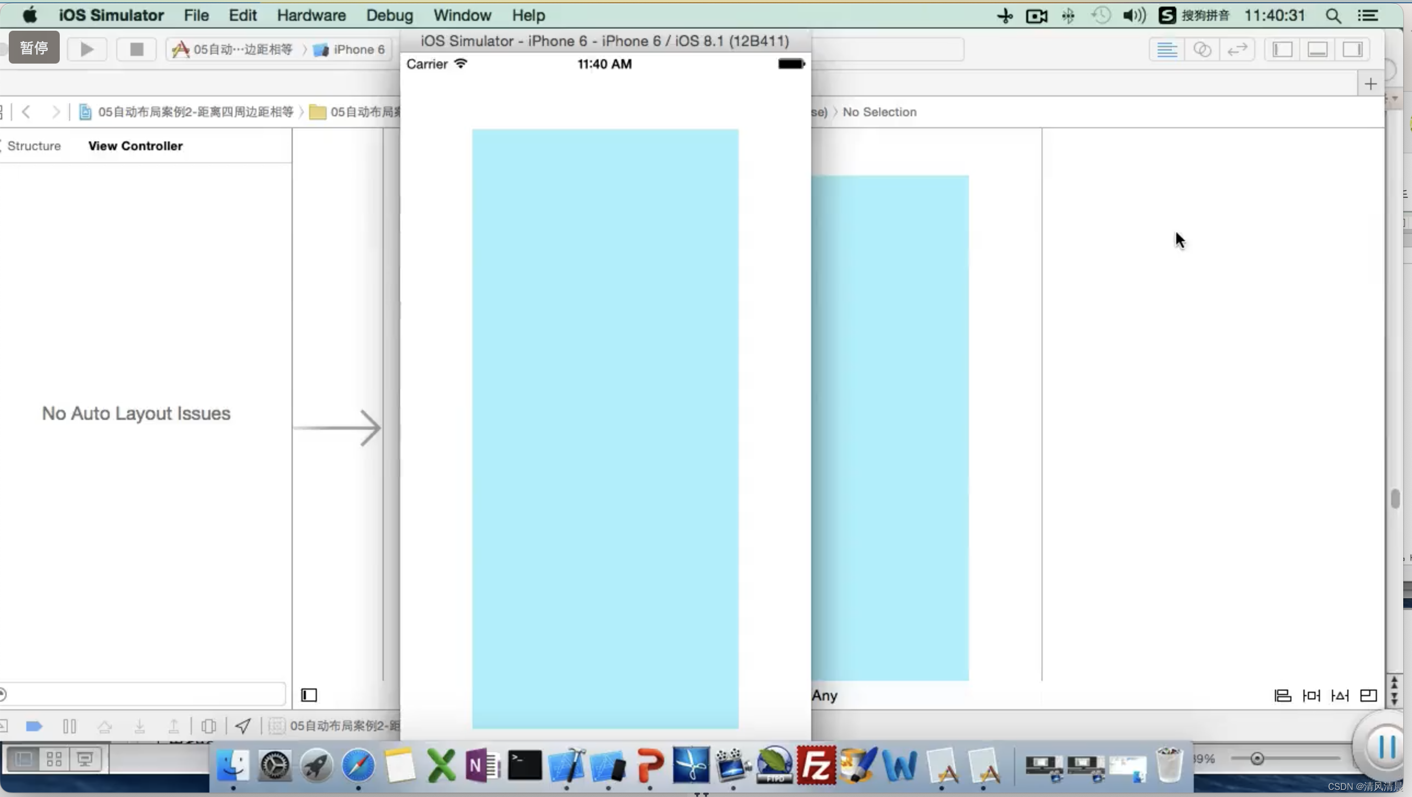Open the Align constraints menu
The height and width of the screenshot is (797, 1412).
1283,696
